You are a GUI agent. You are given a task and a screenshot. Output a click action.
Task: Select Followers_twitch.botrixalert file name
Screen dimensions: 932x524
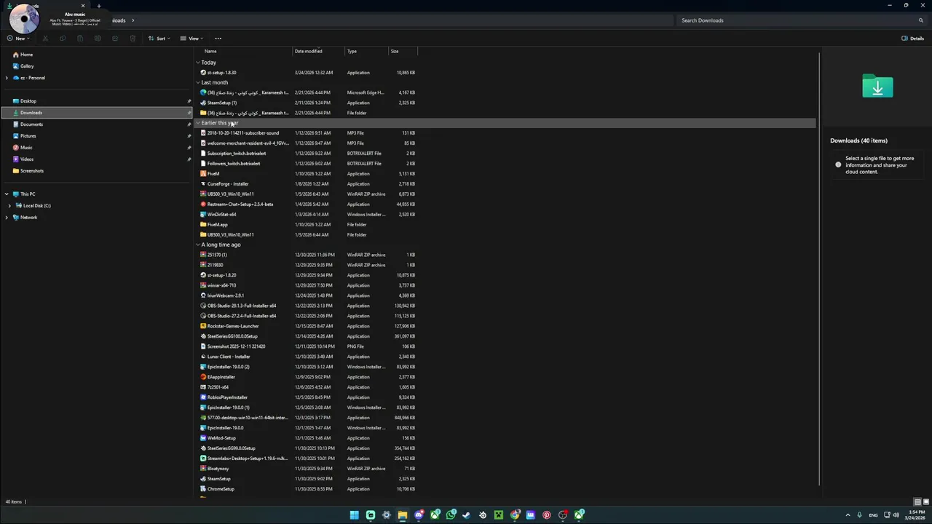tap(234, 164)
